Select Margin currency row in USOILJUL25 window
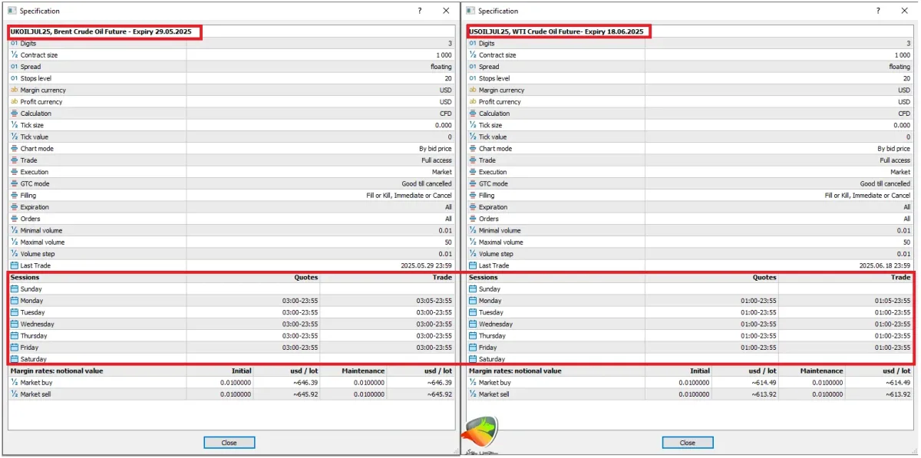921x458 pixels. pyautogui.click(x=690, y=91)
